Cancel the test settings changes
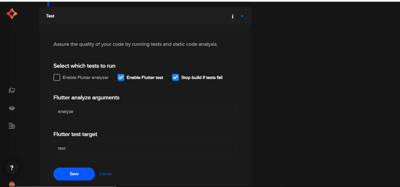400x187 pixels. point(105,174)
